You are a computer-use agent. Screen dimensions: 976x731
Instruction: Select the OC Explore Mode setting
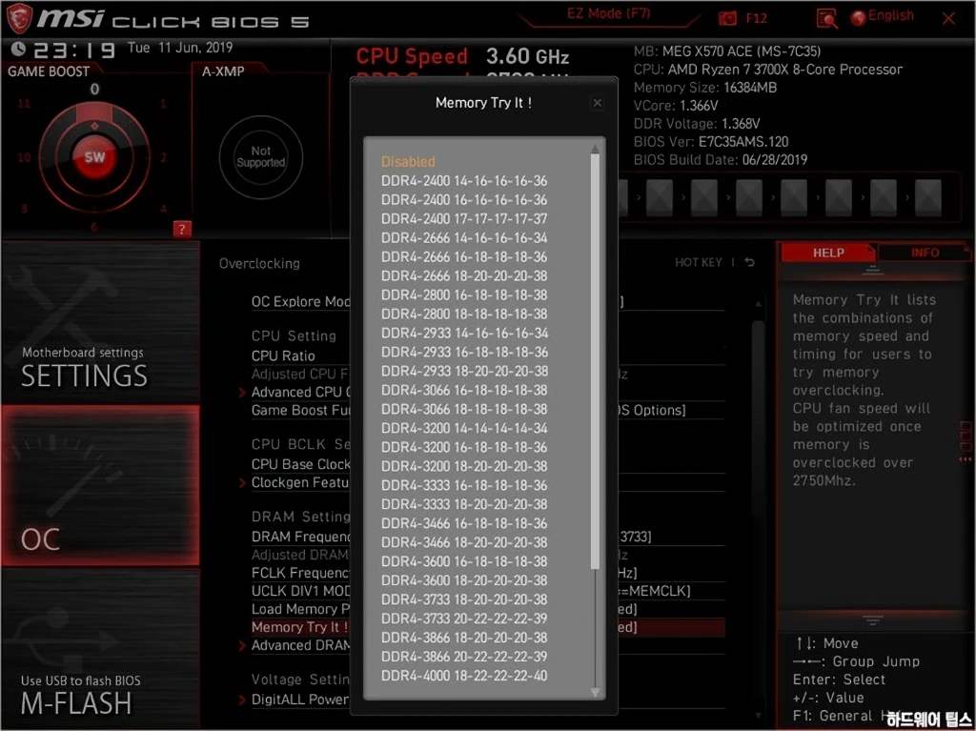(x=301, y=301)
